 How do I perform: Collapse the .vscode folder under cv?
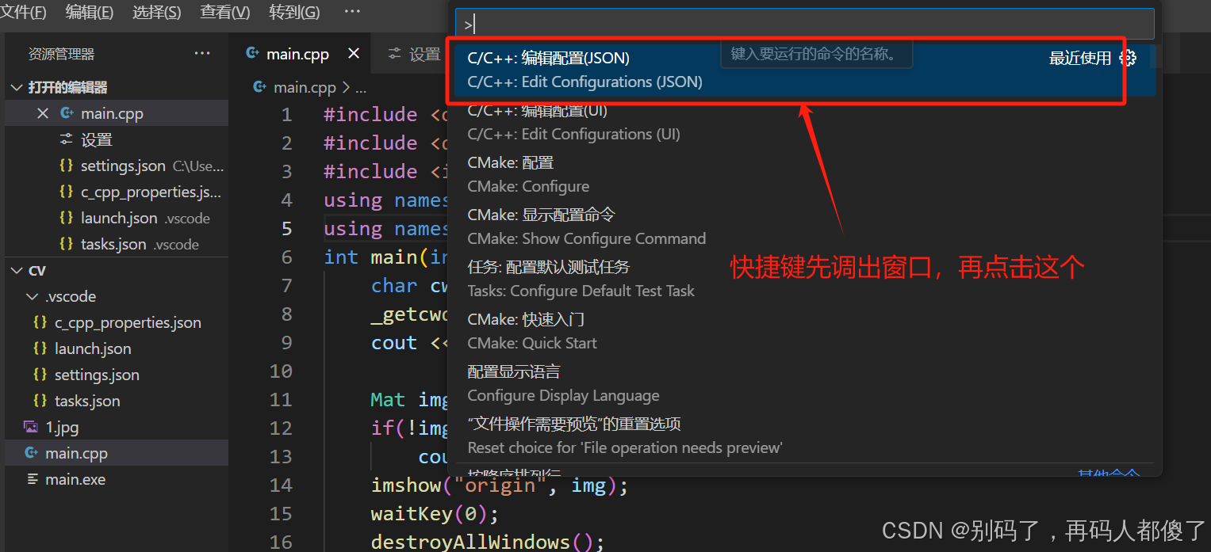pos(32,296)
